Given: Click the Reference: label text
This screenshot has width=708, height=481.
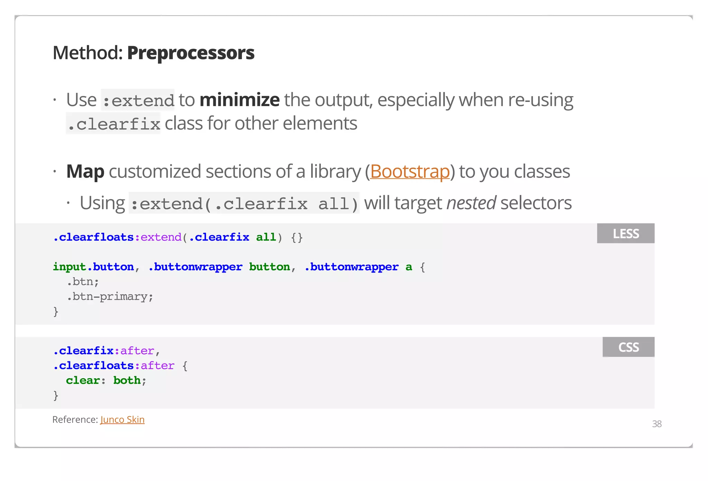Looking at the screenshot, I should tap(75, 419).
